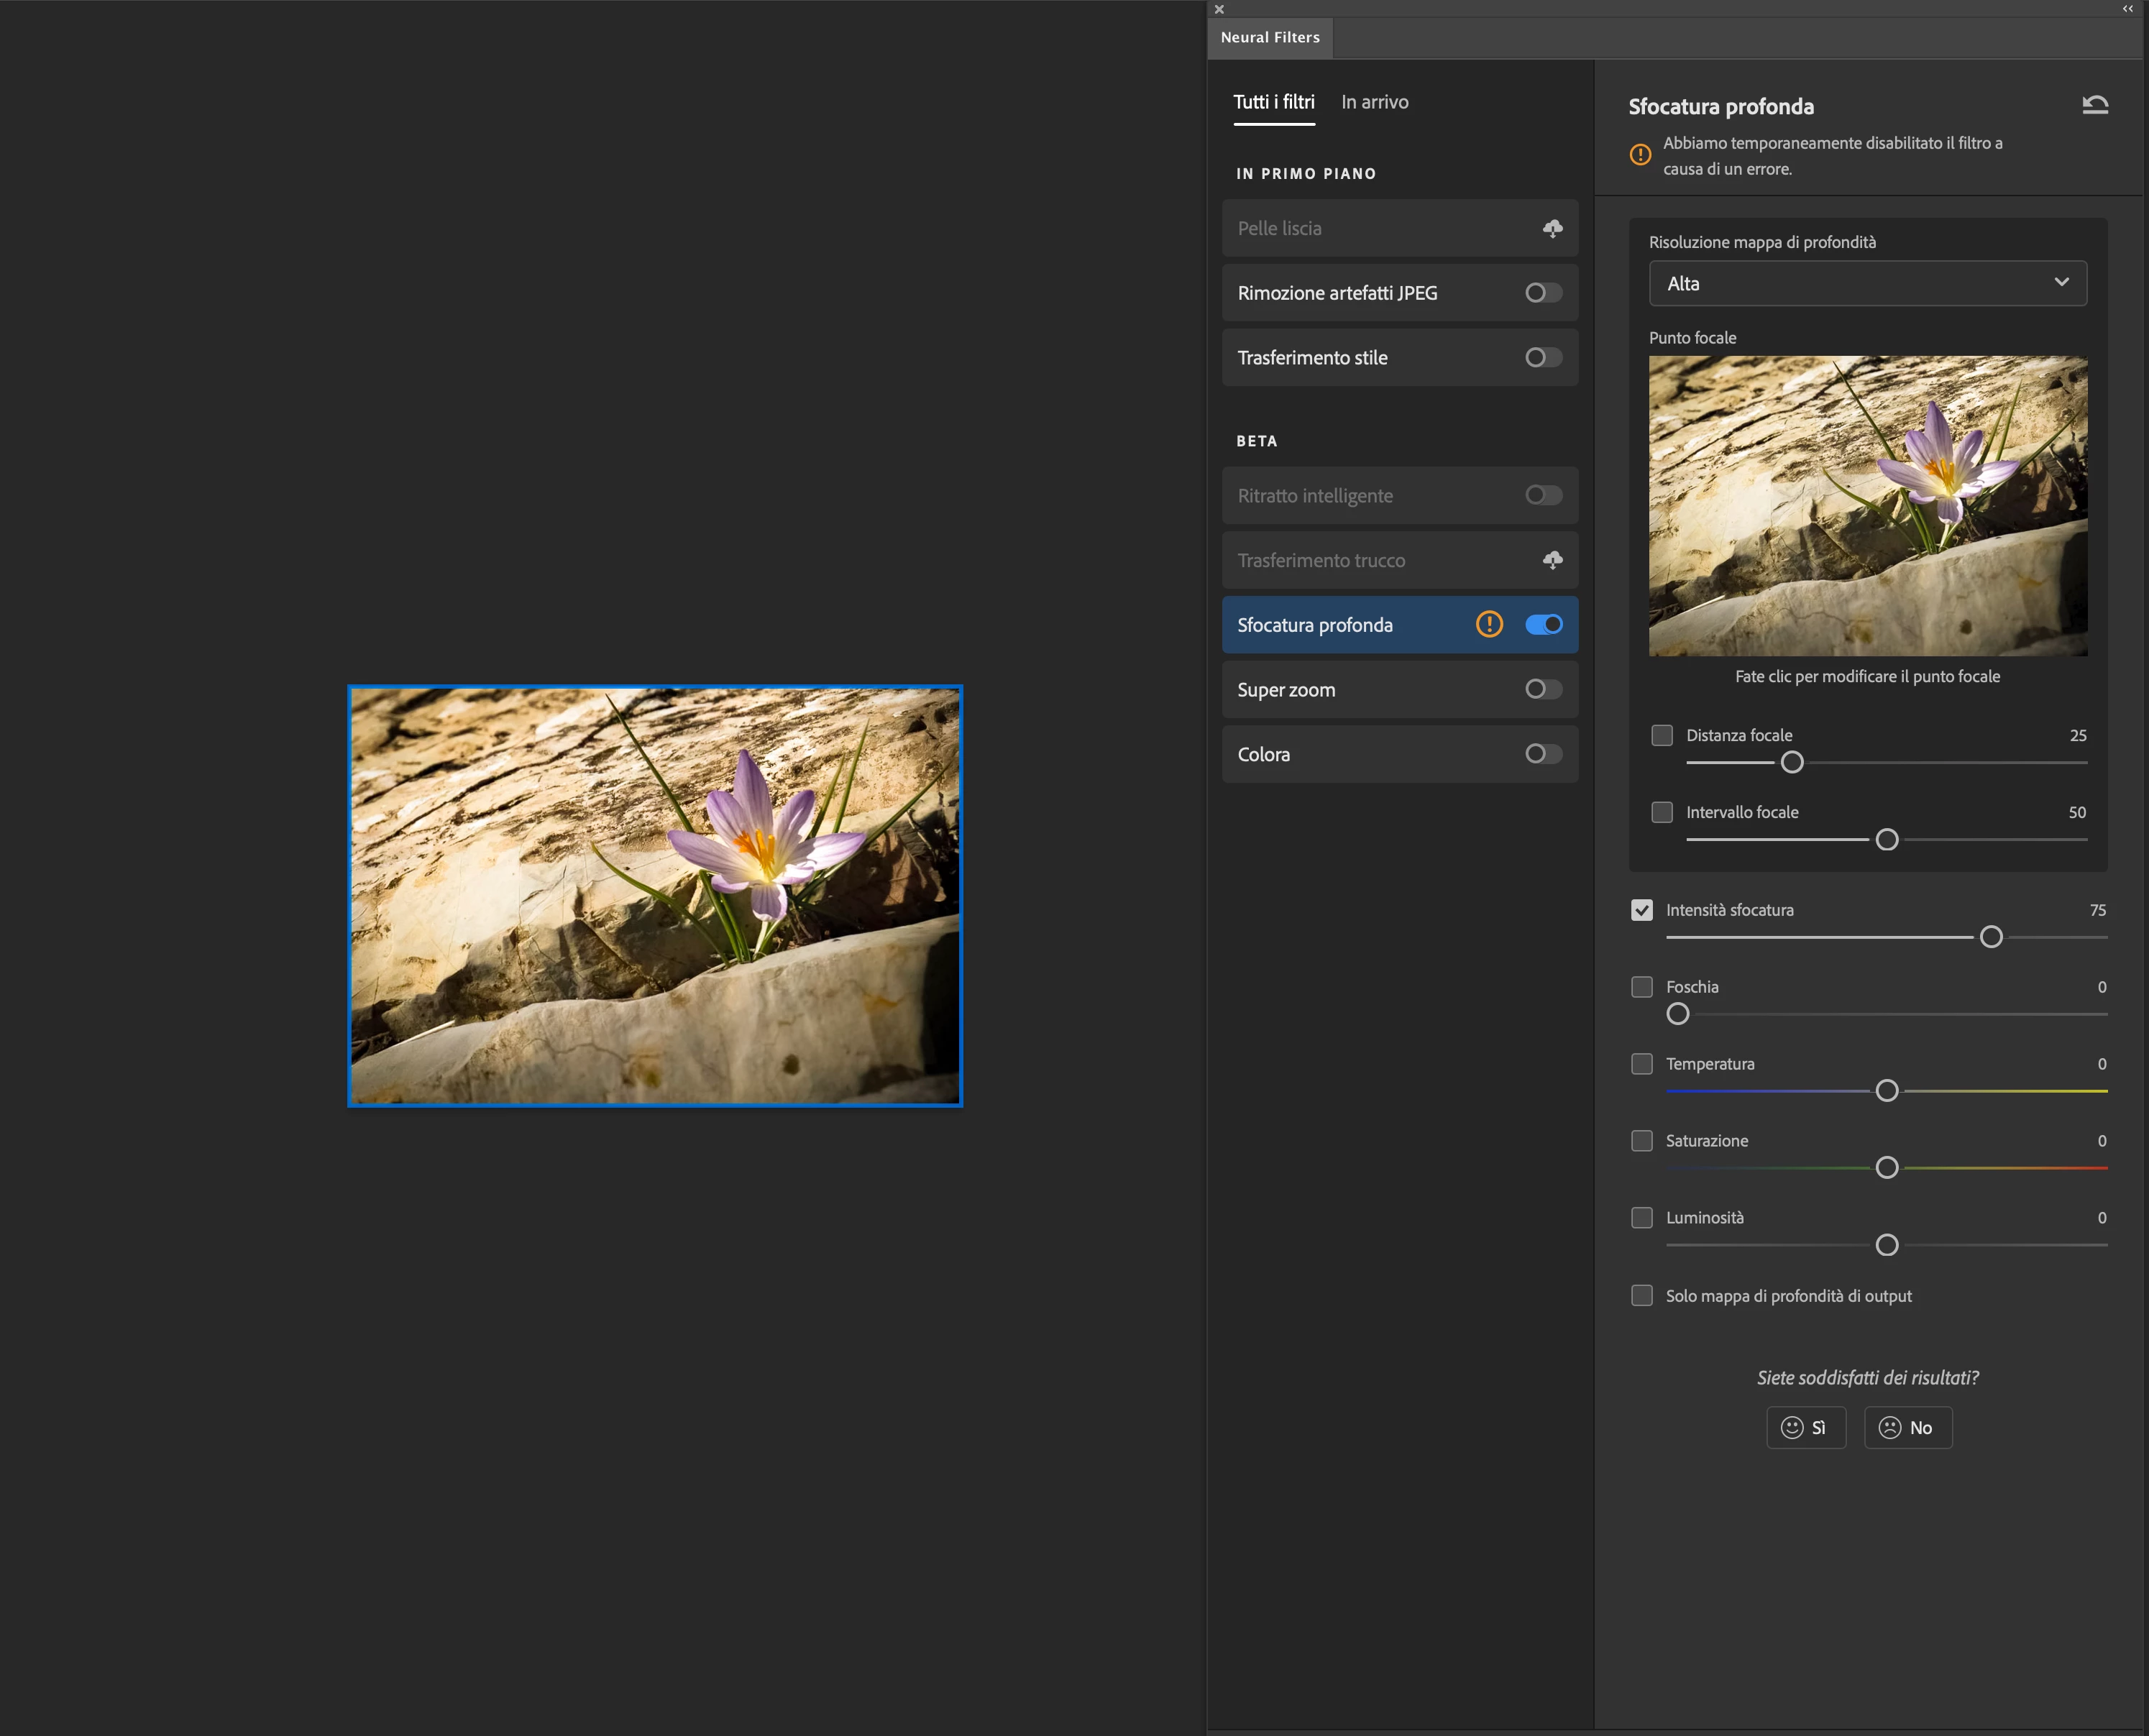The width and height of the screenshot is (2149, 1736).
Task: Click the happy face Sì feedback button
Action: click(1805, 1427)
